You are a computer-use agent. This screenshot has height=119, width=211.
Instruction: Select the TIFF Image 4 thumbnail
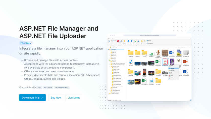point(165,73)
